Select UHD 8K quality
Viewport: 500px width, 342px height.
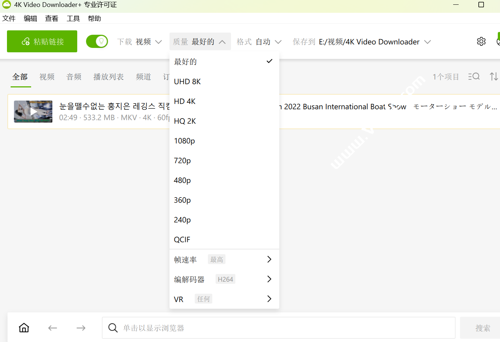point(224,81)
